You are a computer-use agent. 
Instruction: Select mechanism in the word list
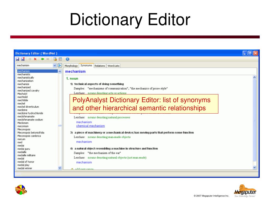(x=37, y=71)
